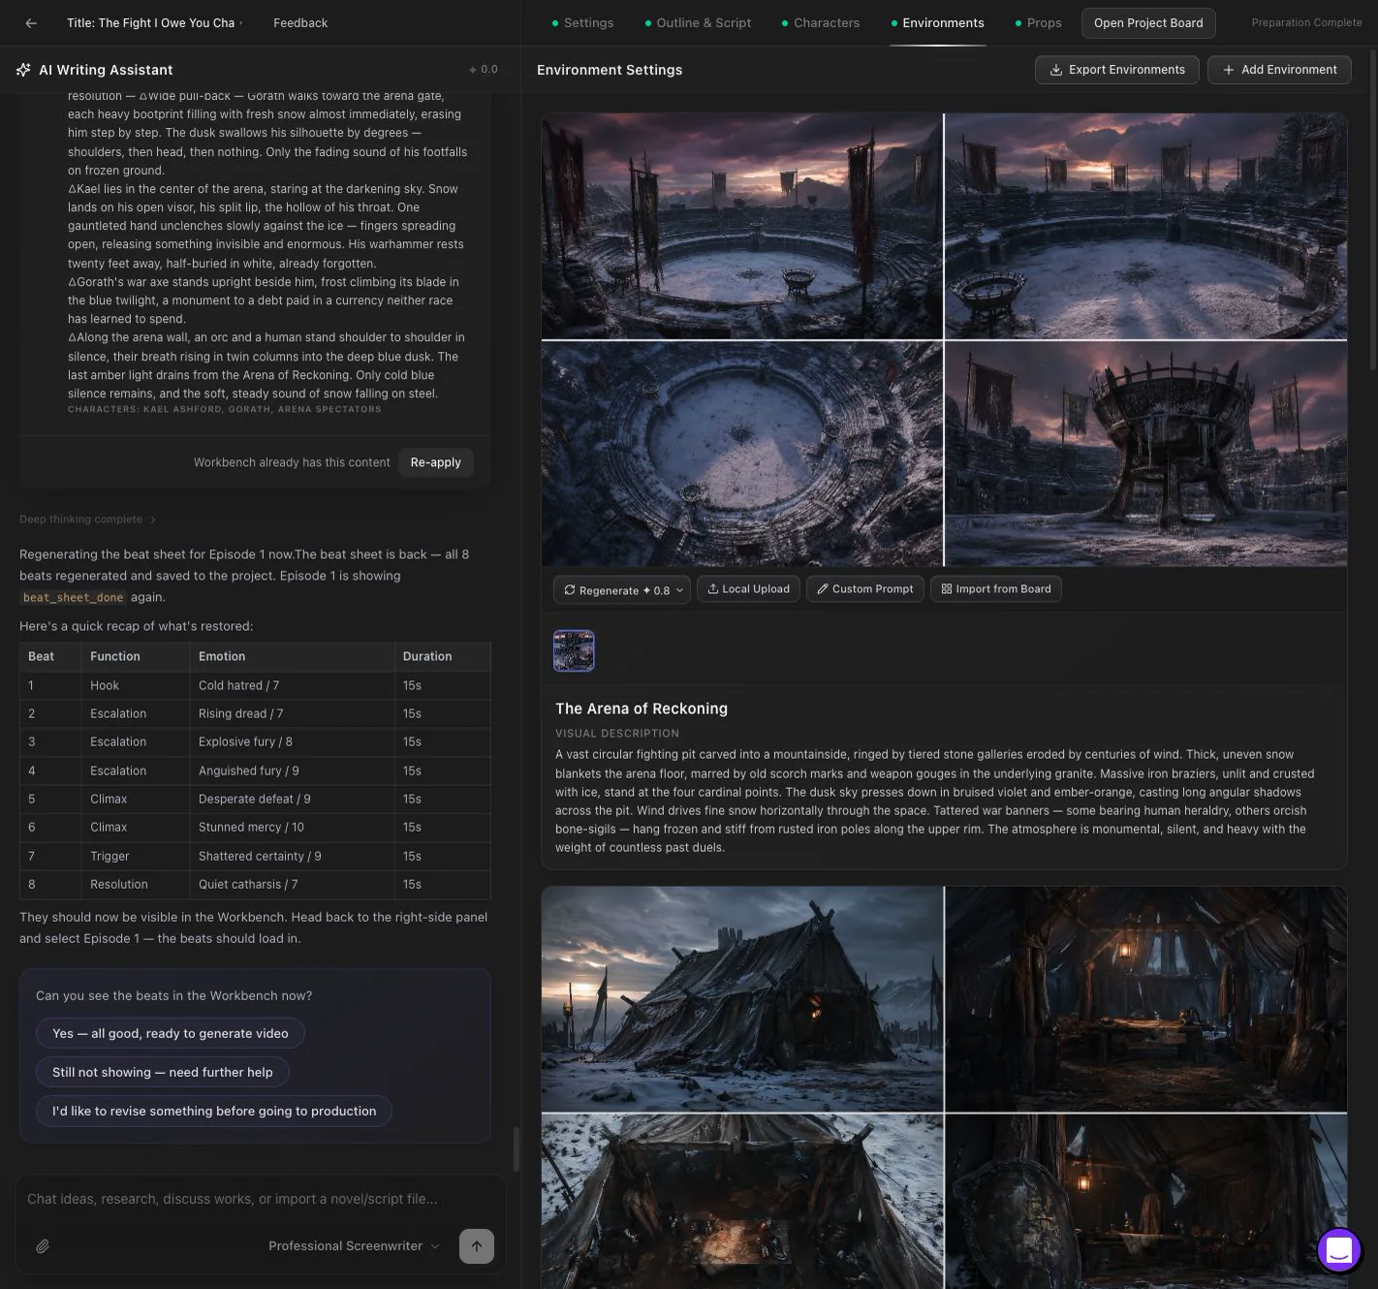This screenshot has height=1289, width=1378.
Task: Click the 'Cold hatred / 7' cell
Action: tap(292, 685)
